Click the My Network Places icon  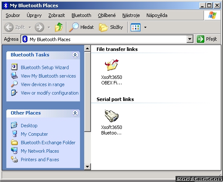14,151
